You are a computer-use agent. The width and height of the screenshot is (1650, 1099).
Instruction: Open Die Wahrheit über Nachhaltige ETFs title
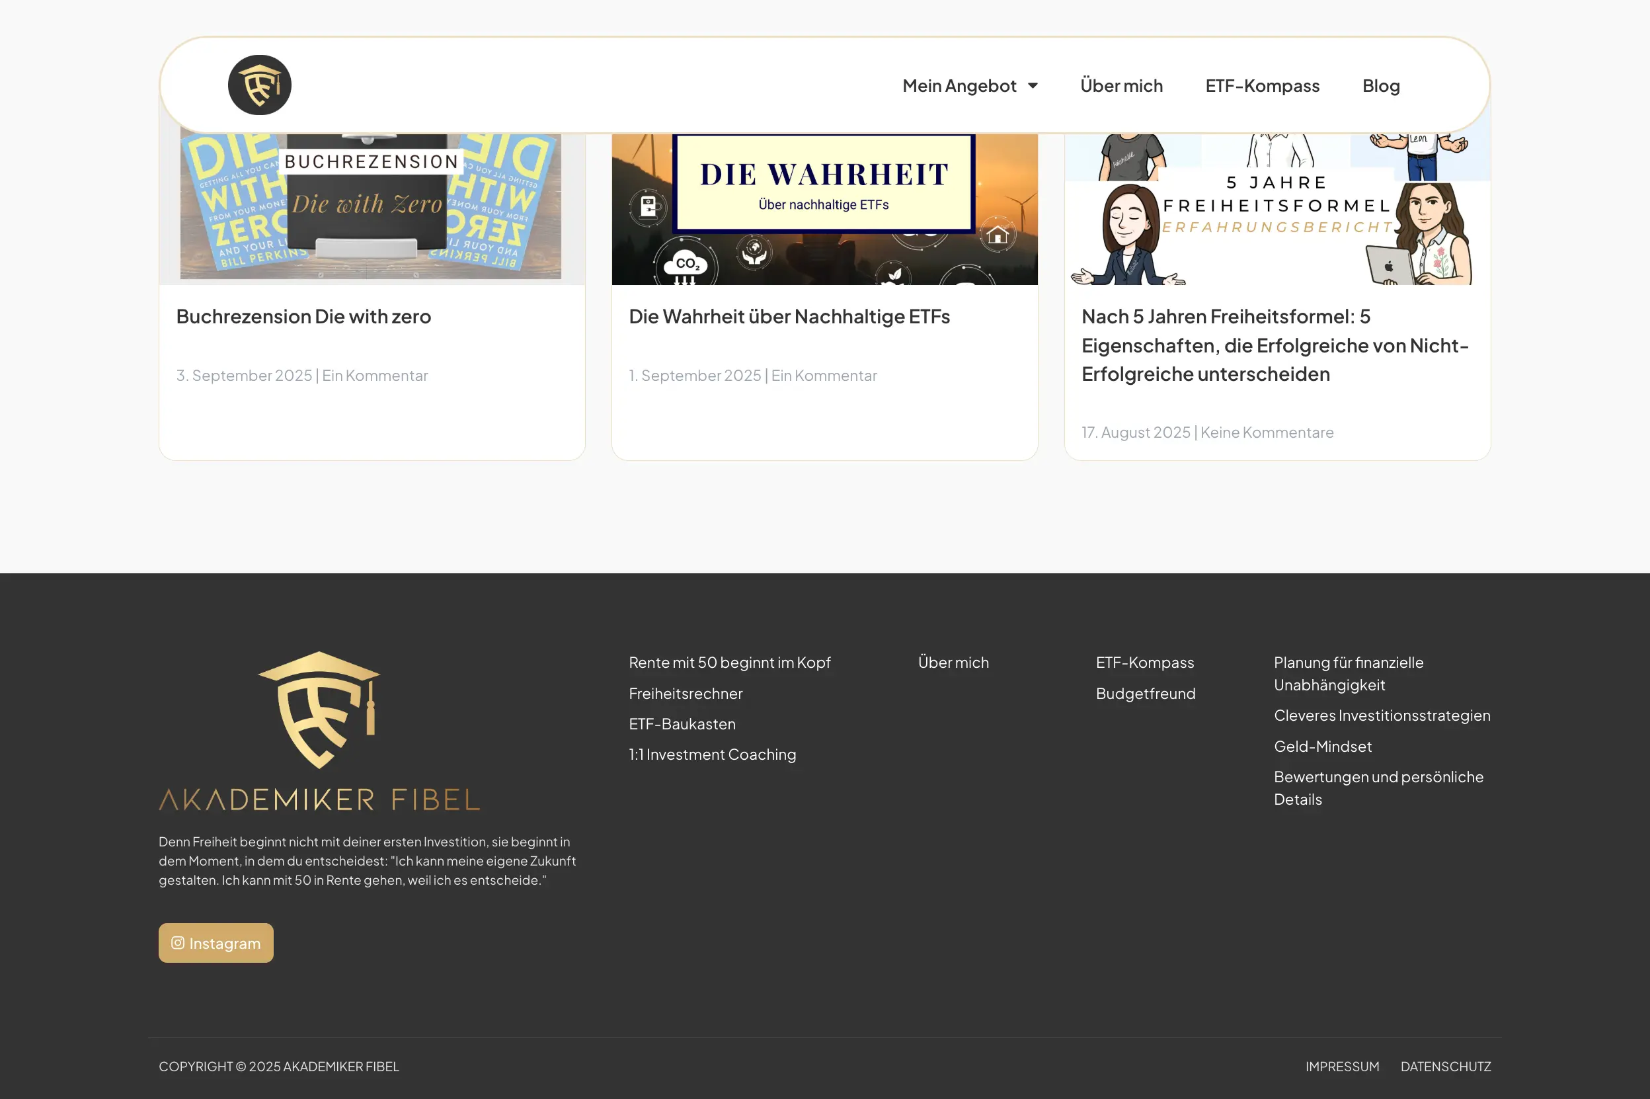(x=789, y=317)
